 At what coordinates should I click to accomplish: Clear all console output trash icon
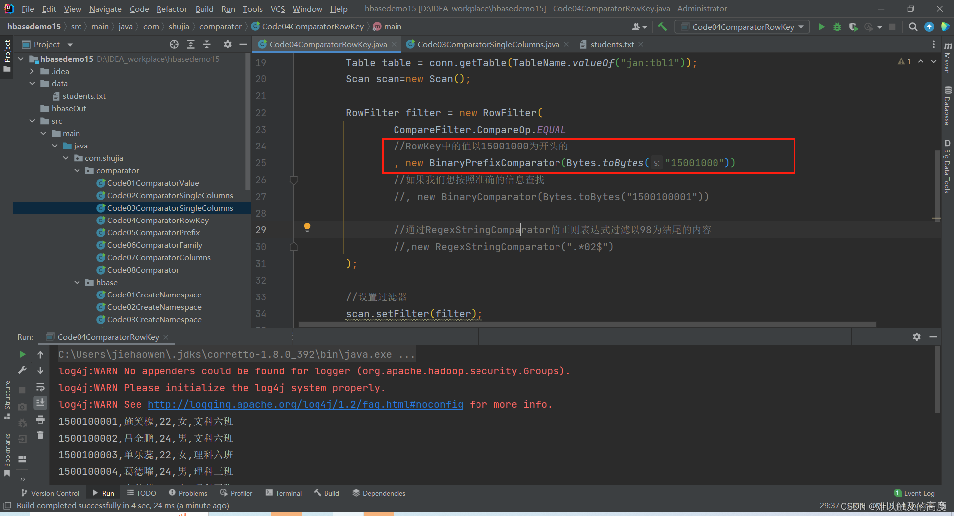pos(40,435)
